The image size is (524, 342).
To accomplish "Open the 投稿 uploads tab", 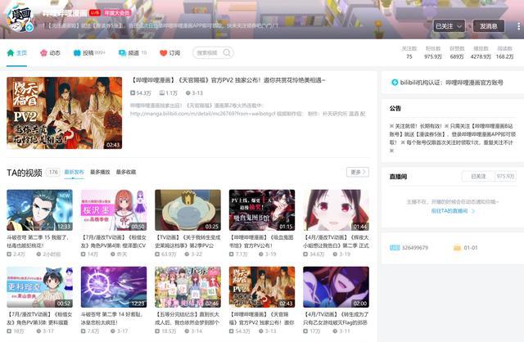I will click(89, 52).
